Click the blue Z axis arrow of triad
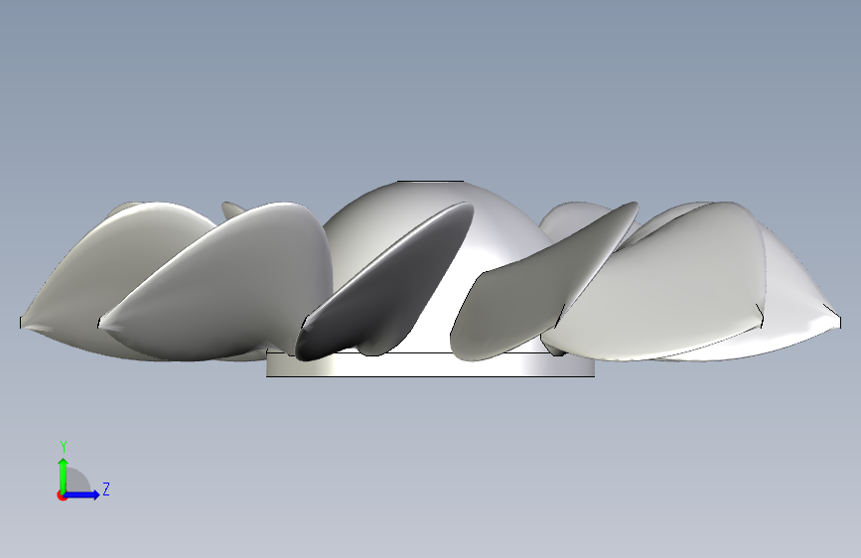 tap(83, 494)
